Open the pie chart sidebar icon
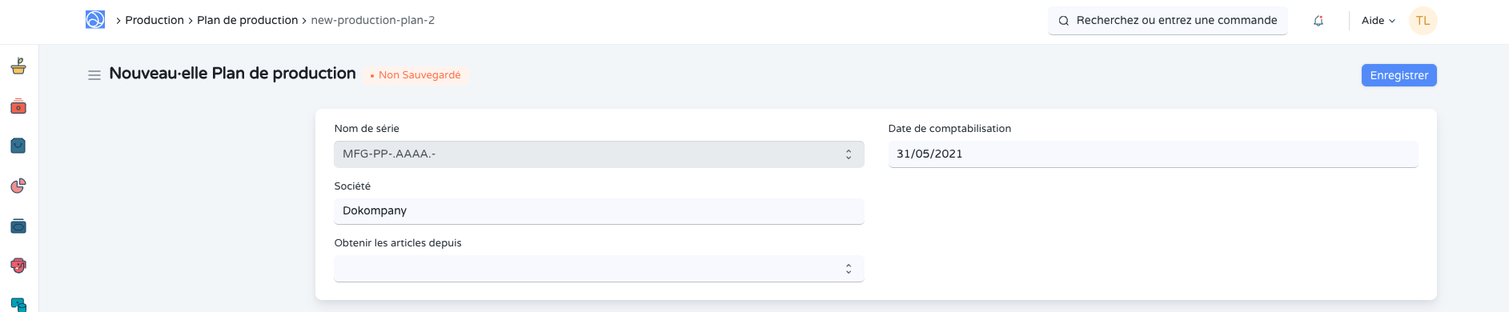1509x312 pixels. 18,186
